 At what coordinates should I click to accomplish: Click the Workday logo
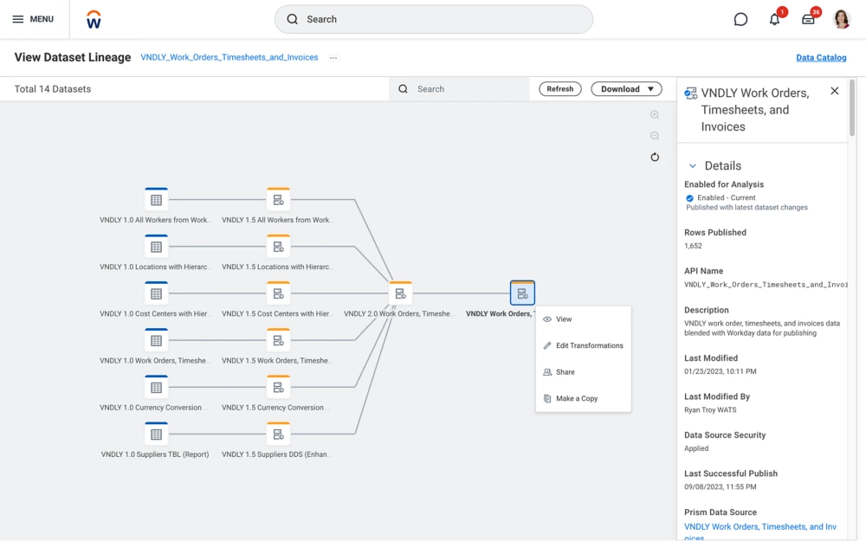tap(94, 19)
